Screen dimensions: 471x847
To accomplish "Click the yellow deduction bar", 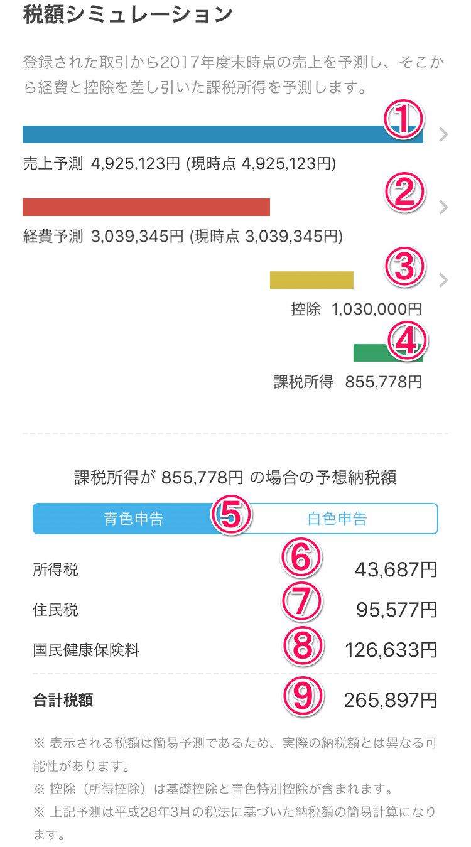I will 311,280.
